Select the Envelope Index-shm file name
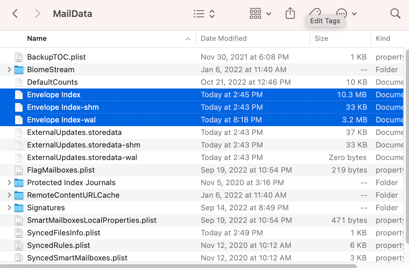Image resolution: width=409 pixels, height=268 pixels. (63, 107)
